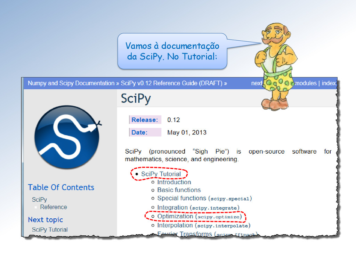
Task: Select SciPy entry in sidebar contents
Action: coord(40,200)
